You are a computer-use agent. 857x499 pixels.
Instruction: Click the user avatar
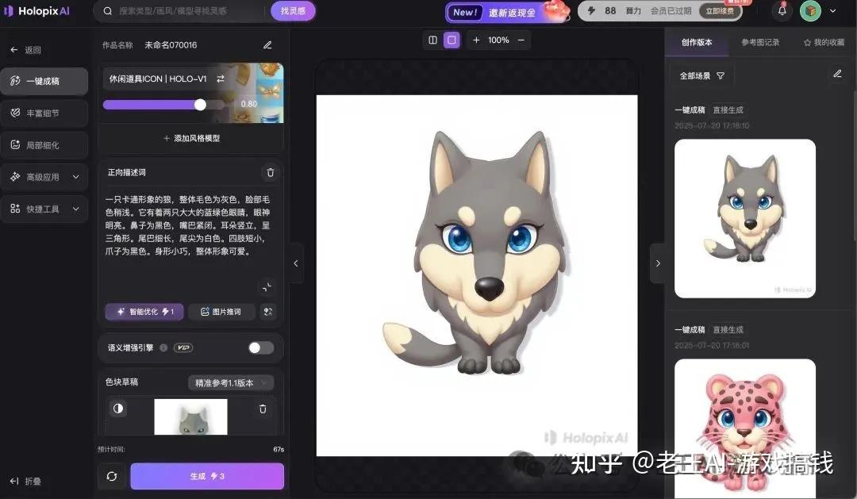[810, 10]
